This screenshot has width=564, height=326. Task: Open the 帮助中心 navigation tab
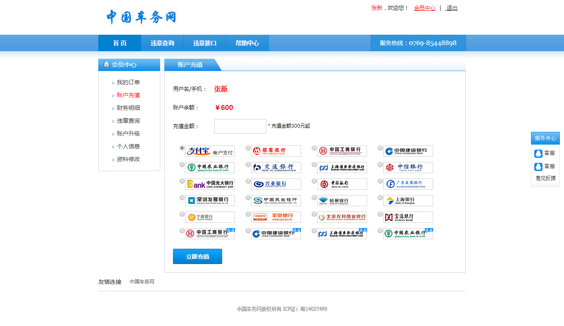[247, 43]
